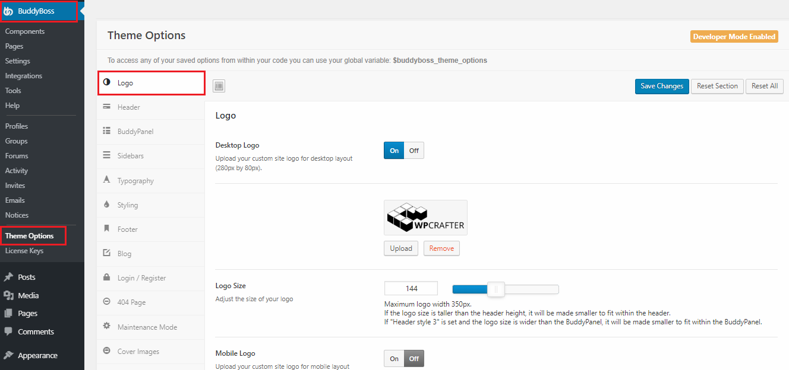Image resolution: width=789 pixels, height=370 pixels.
Task: Click the Logo section contrast icon
Action: [x=106, y=82]
